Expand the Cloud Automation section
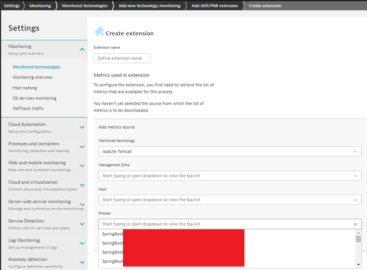 click(x=82, y=127)
